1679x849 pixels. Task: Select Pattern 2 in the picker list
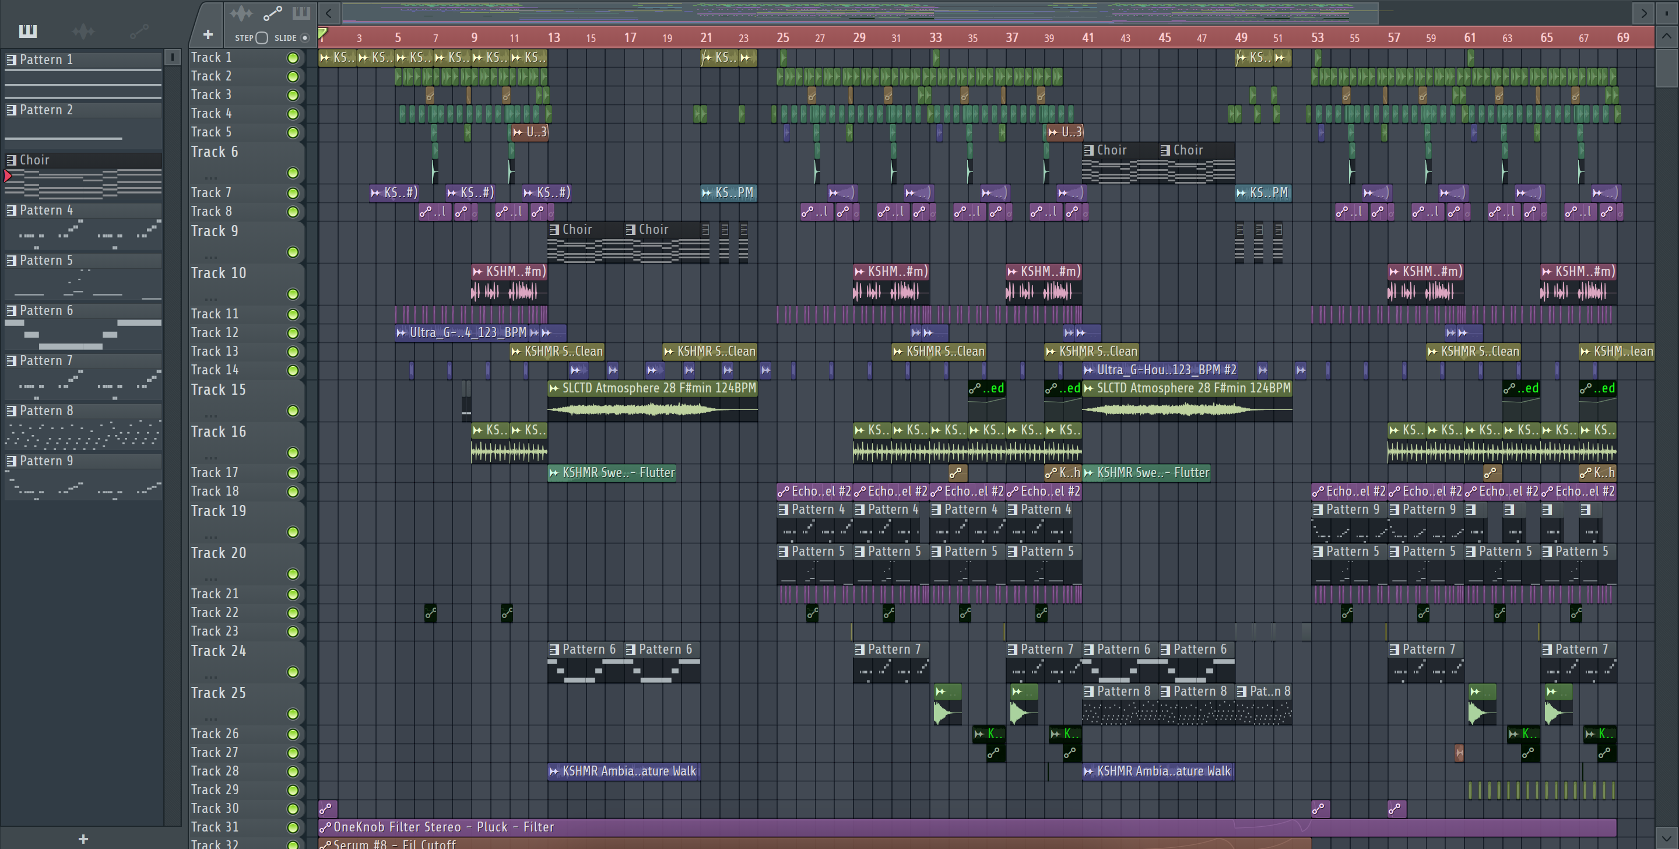click(83, 110)
